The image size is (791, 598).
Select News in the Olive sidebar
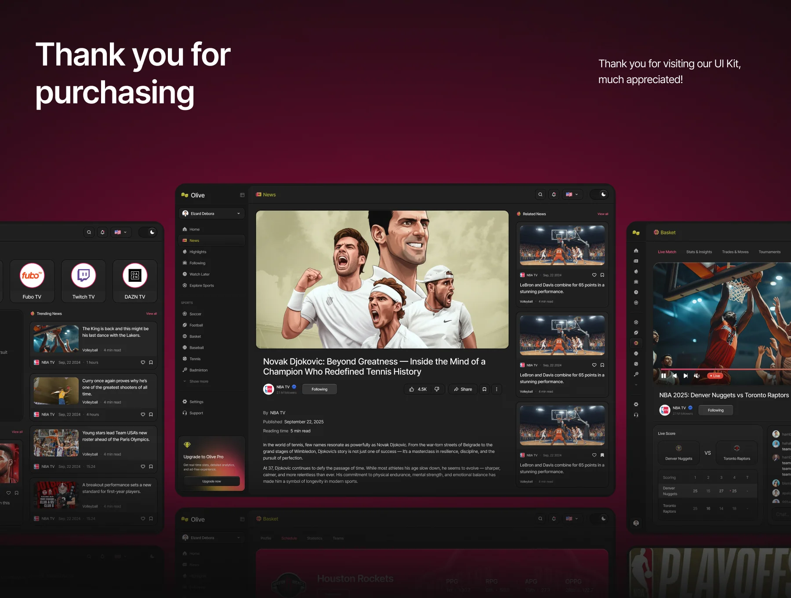212,241
